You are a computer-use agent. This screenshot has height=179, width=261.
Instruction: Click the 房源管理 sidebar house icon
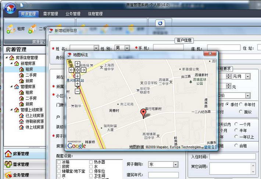[x=8, y=154]
